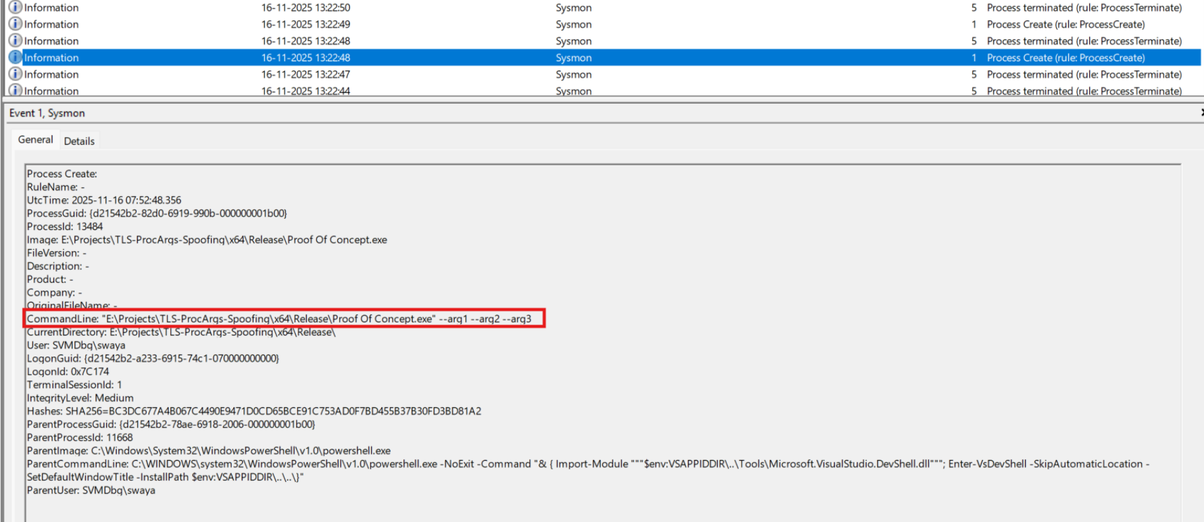Click the info icon of the 13:22:44 event
The width and height of the screenshot is (1204, 522).
pos(15,90)
